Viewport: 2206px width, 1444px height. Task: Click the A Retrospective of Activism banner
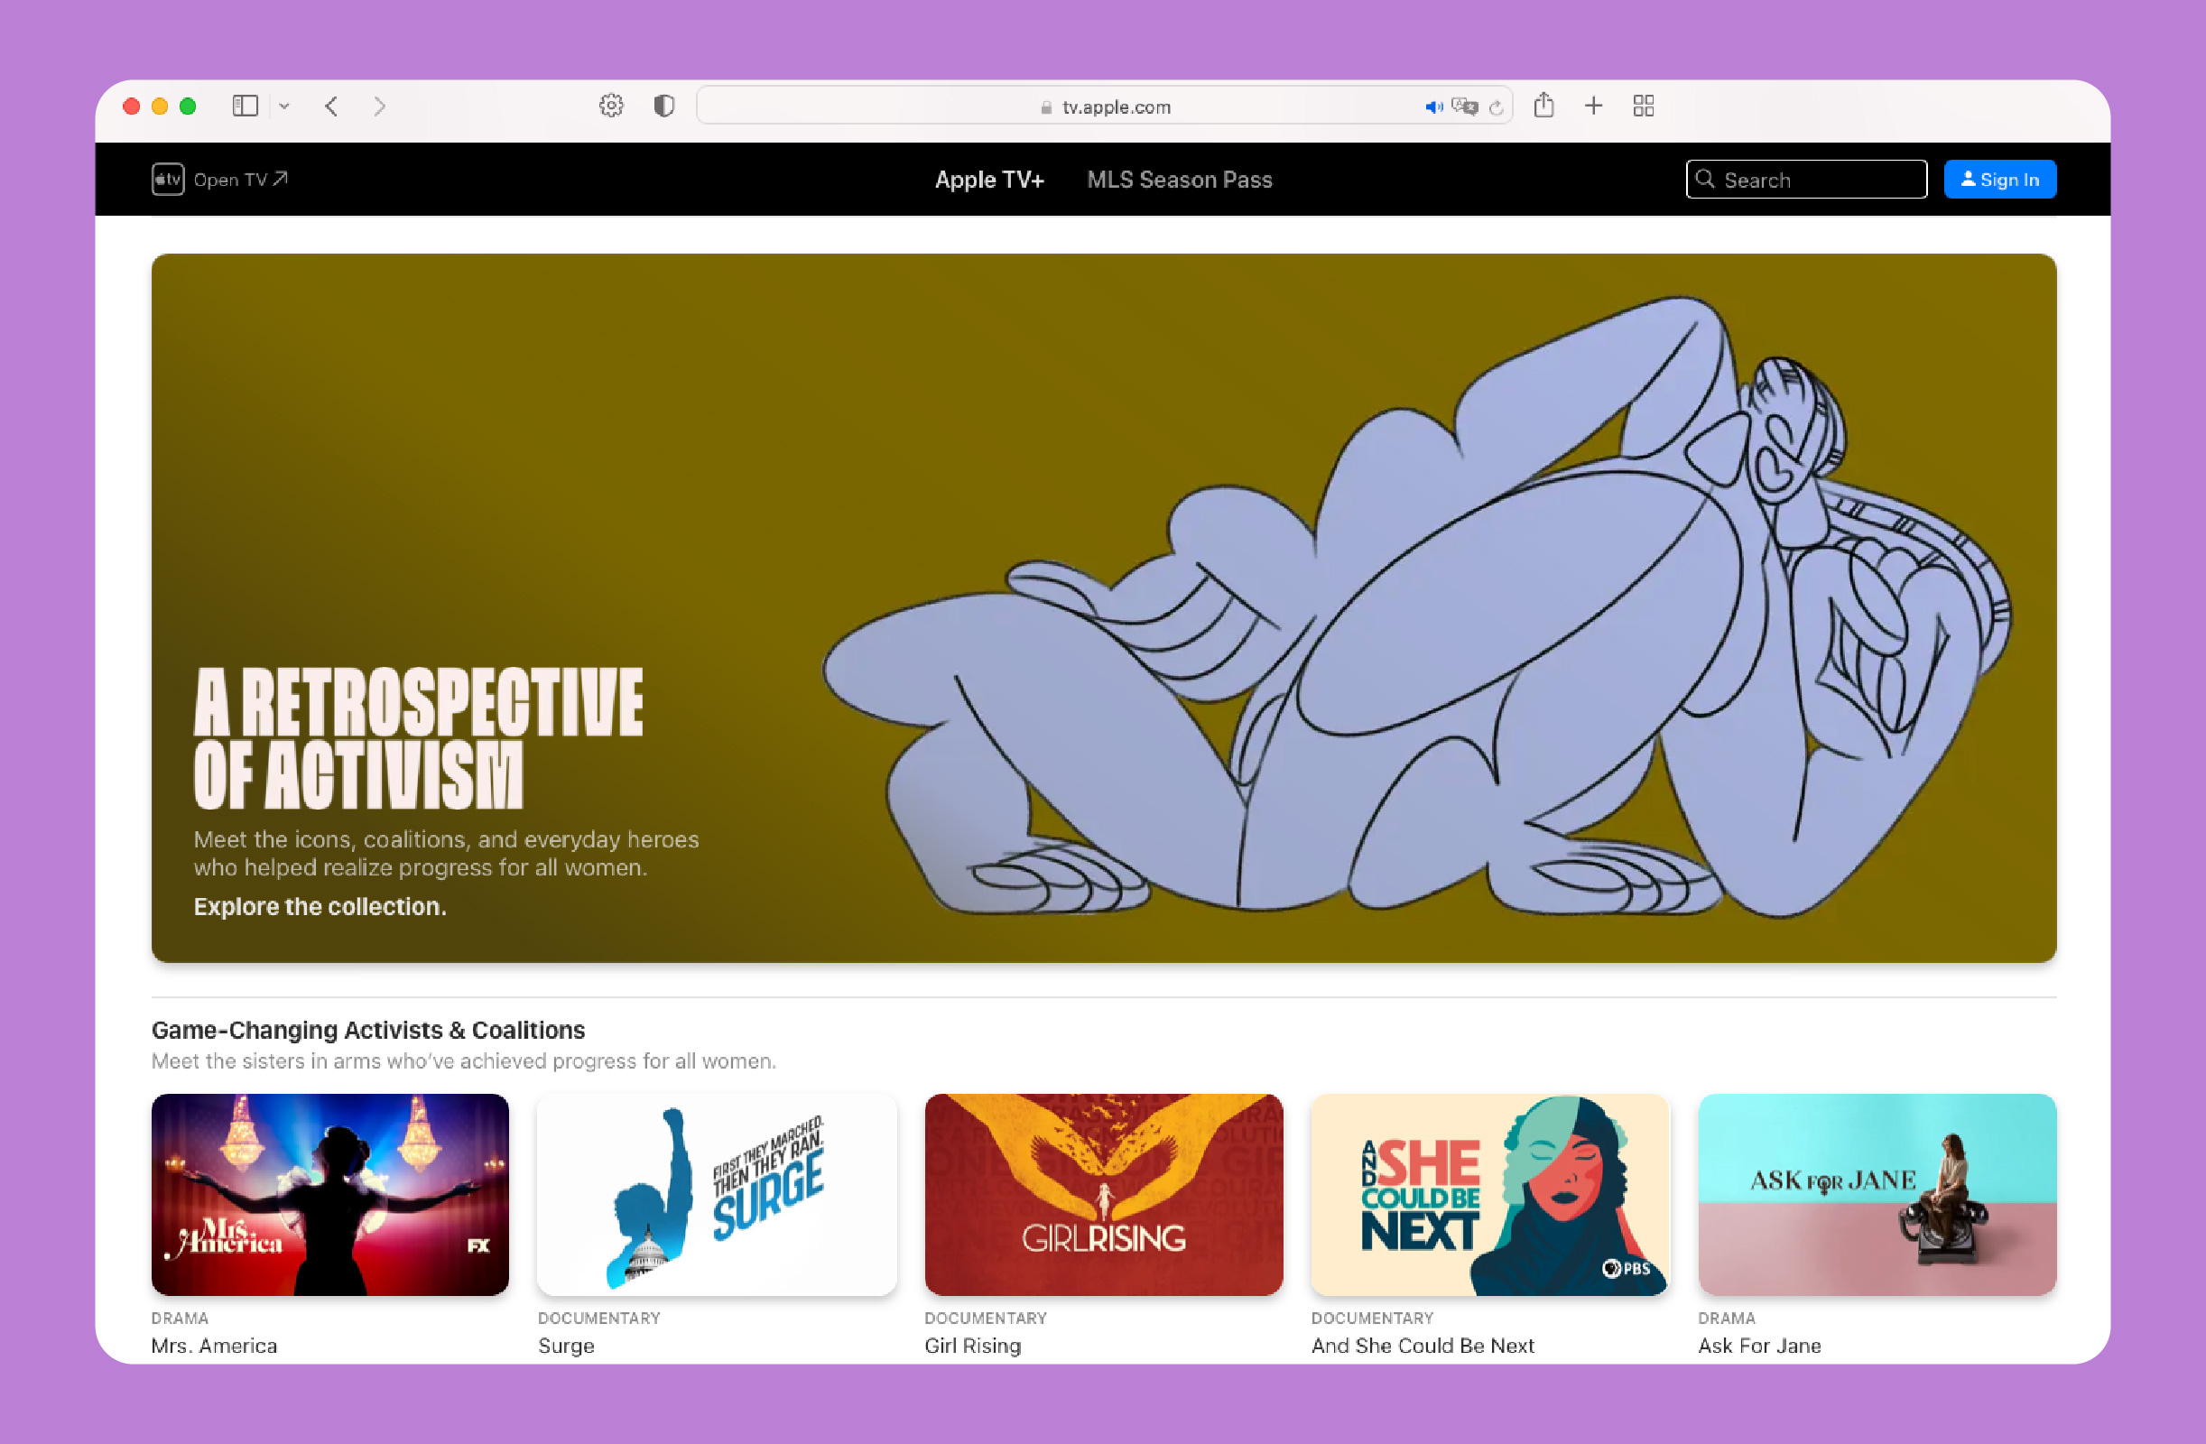click(1103, 608)
